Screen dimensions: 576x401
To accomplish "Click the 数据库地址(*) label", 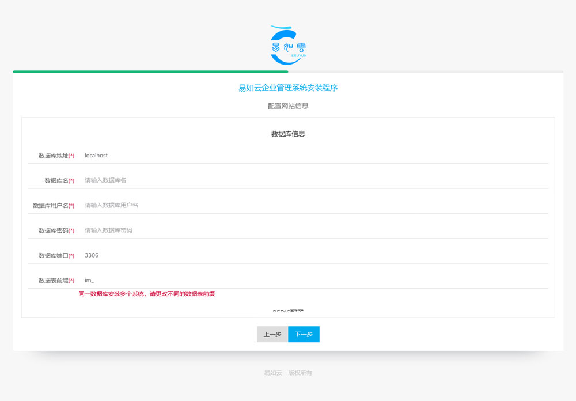I will [x=56, y=156].
